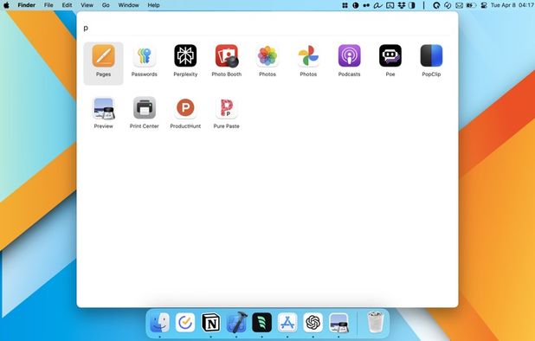Open the Go menu
535x341 pixels.
tap(106, 5)
